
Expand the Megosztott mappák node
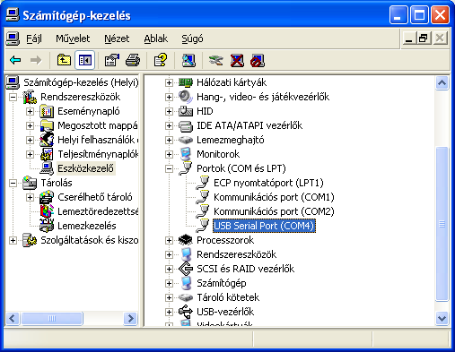tap(30, 125)
